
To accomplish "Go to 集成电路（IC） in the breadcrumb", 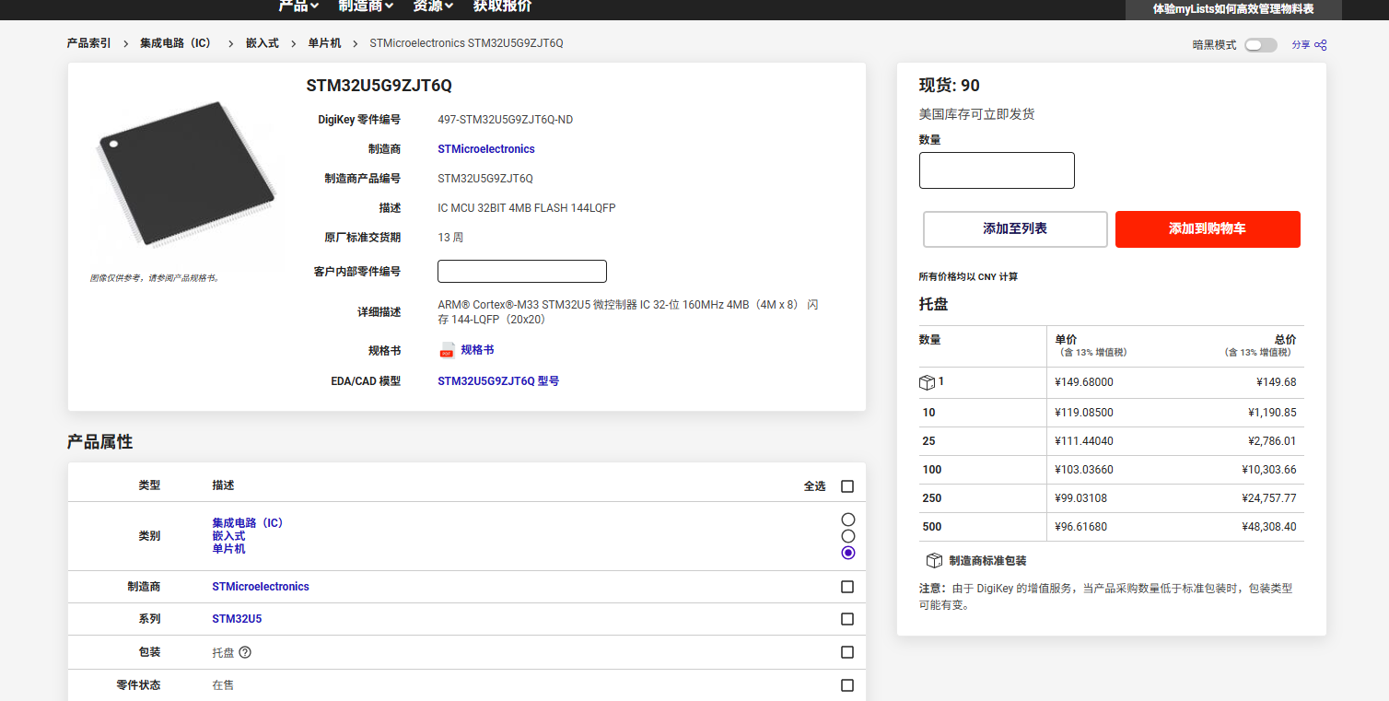I will pos(177,43).
